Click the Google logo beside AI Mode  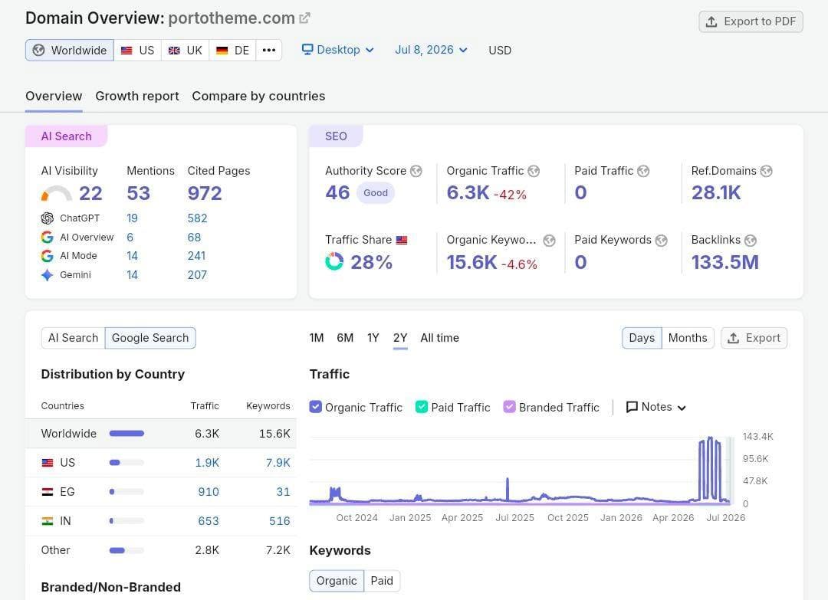[47, 256]
